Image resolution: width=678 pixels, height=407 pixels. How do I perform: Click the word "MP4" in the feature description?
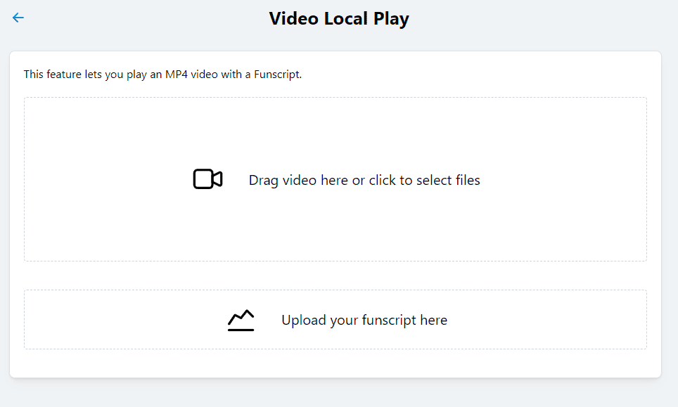pos(177,75)
